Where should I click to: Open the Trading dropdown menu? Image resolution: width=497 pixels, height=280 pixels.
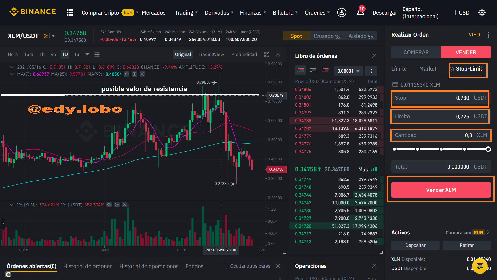tap(186, 12)
